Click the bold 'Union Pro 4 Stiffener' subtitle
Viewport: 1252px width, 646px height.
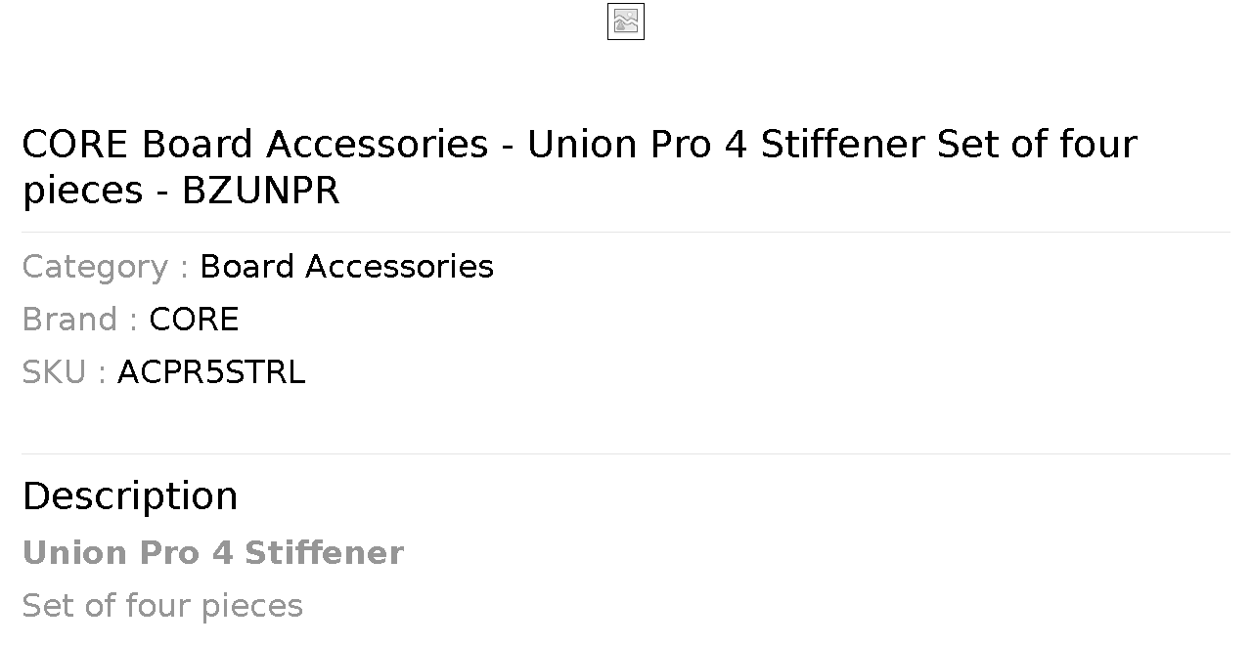pyautogui.click(x=213, y=553)
